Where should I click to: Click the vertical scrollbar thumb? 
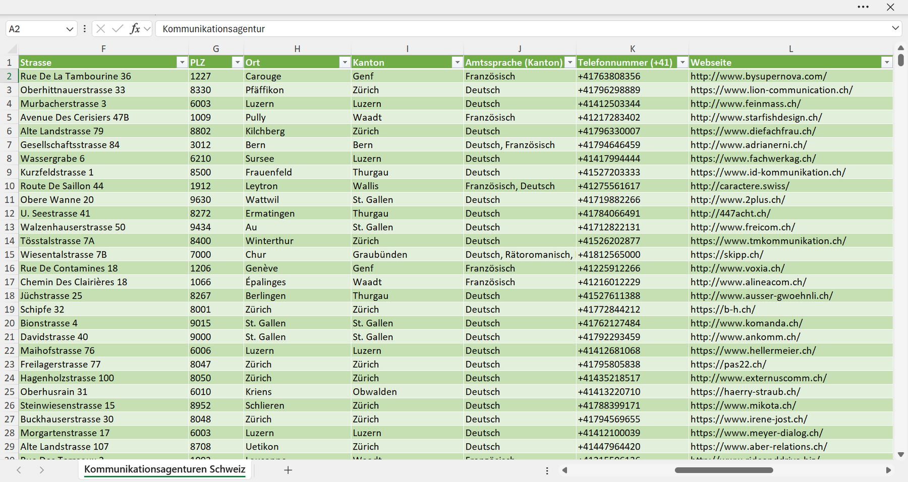901,60
